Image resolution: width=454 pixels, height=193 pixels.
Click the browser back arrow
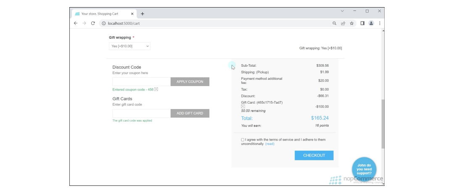76,23
